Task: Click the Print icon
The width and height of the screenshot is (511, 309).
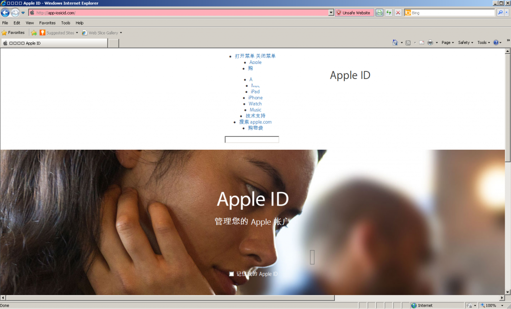Action: click(x=430, y=43)
